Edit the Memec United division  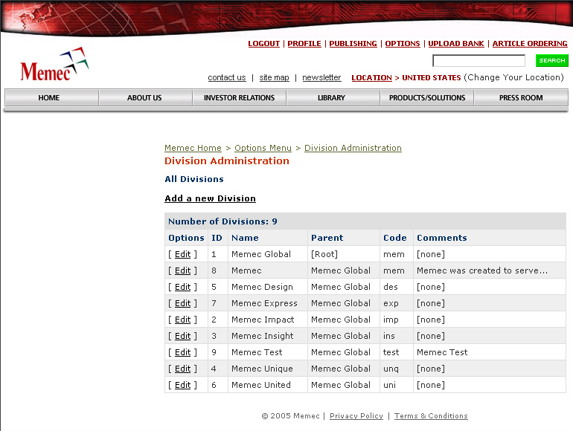click(182, 385)
